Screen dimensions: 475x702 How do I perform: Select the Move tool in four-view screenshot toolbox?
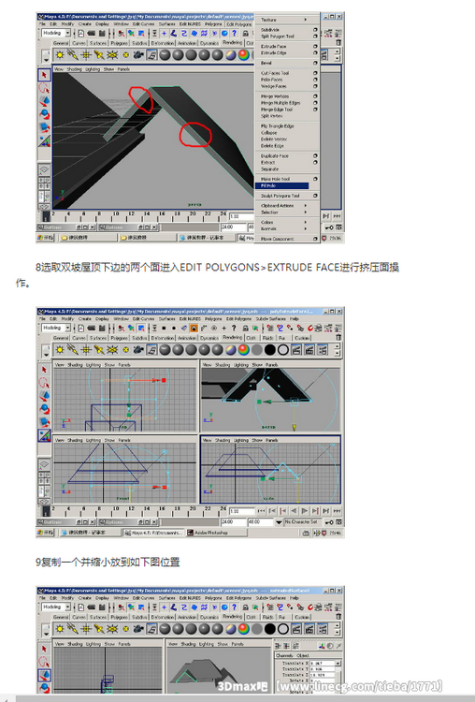click(44, 396)
